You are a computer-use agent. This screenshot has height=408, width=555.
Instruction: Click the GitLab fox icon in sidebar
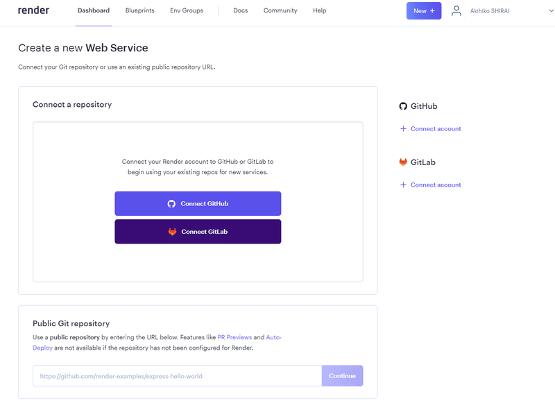(403, 162)
